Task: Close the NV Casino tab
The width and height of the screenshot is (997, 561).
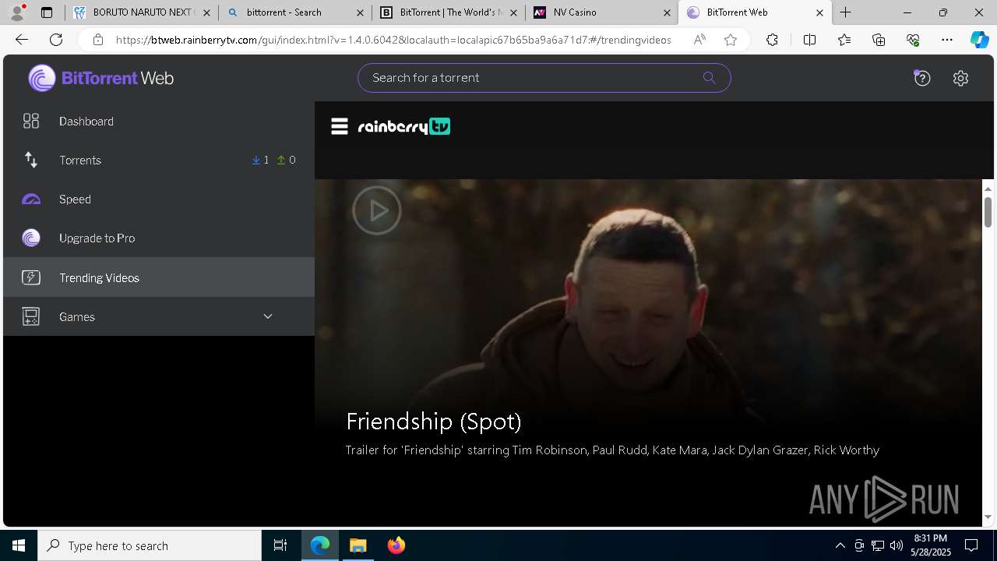Action: [667, 12]
